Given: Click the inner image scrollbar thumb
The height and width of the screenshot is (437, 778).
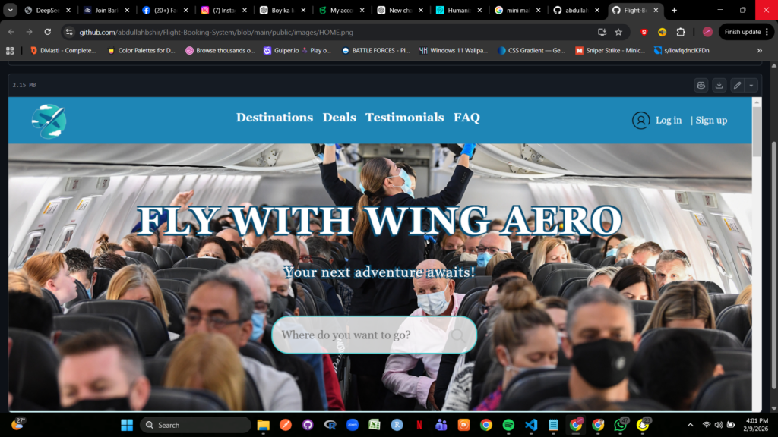Looking at the screenshot, I should pos(756,132).
